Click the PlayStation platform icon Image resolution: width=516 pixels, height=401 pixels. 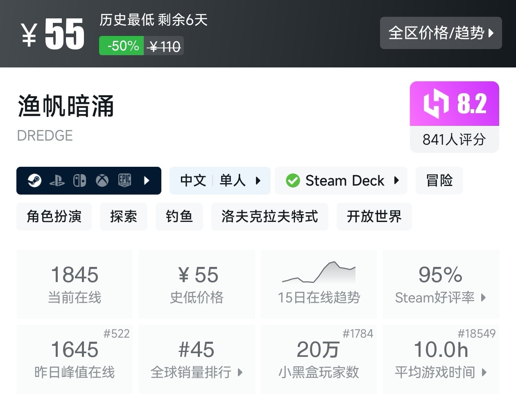(x=57, y=180)
